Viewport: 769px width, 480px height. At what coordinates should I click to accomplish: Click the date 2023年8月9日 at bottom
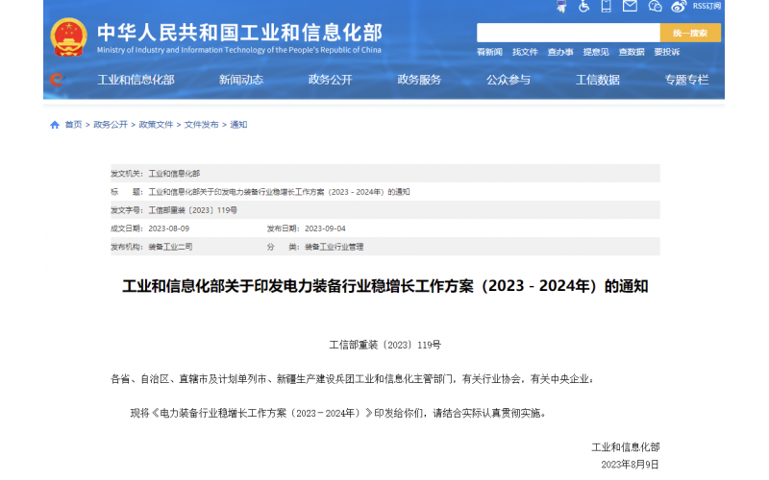[631, 465]
